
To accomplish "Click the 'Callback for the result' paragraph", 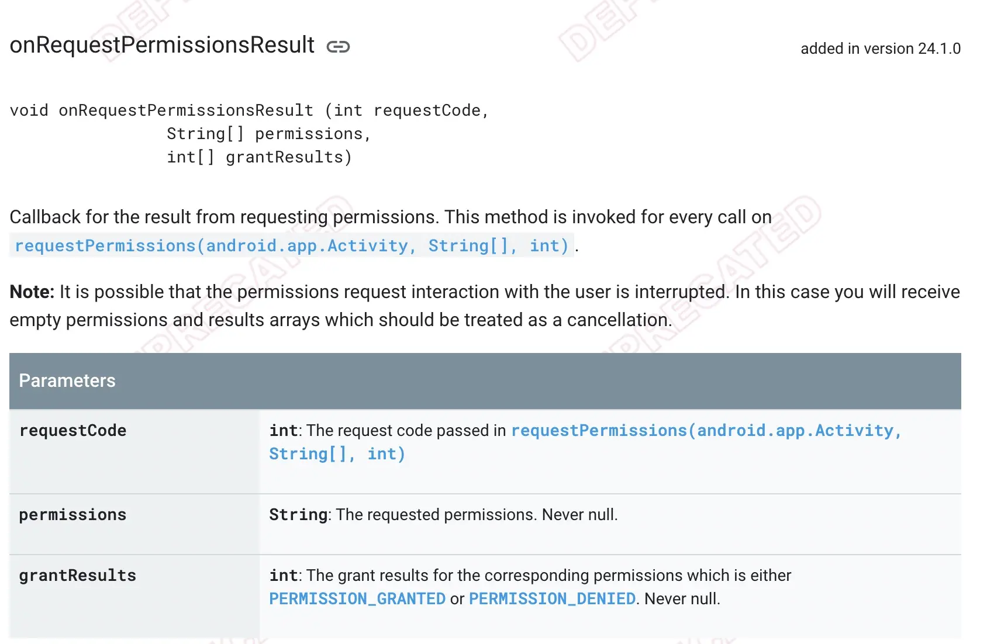I will click(x=391, y=217).
